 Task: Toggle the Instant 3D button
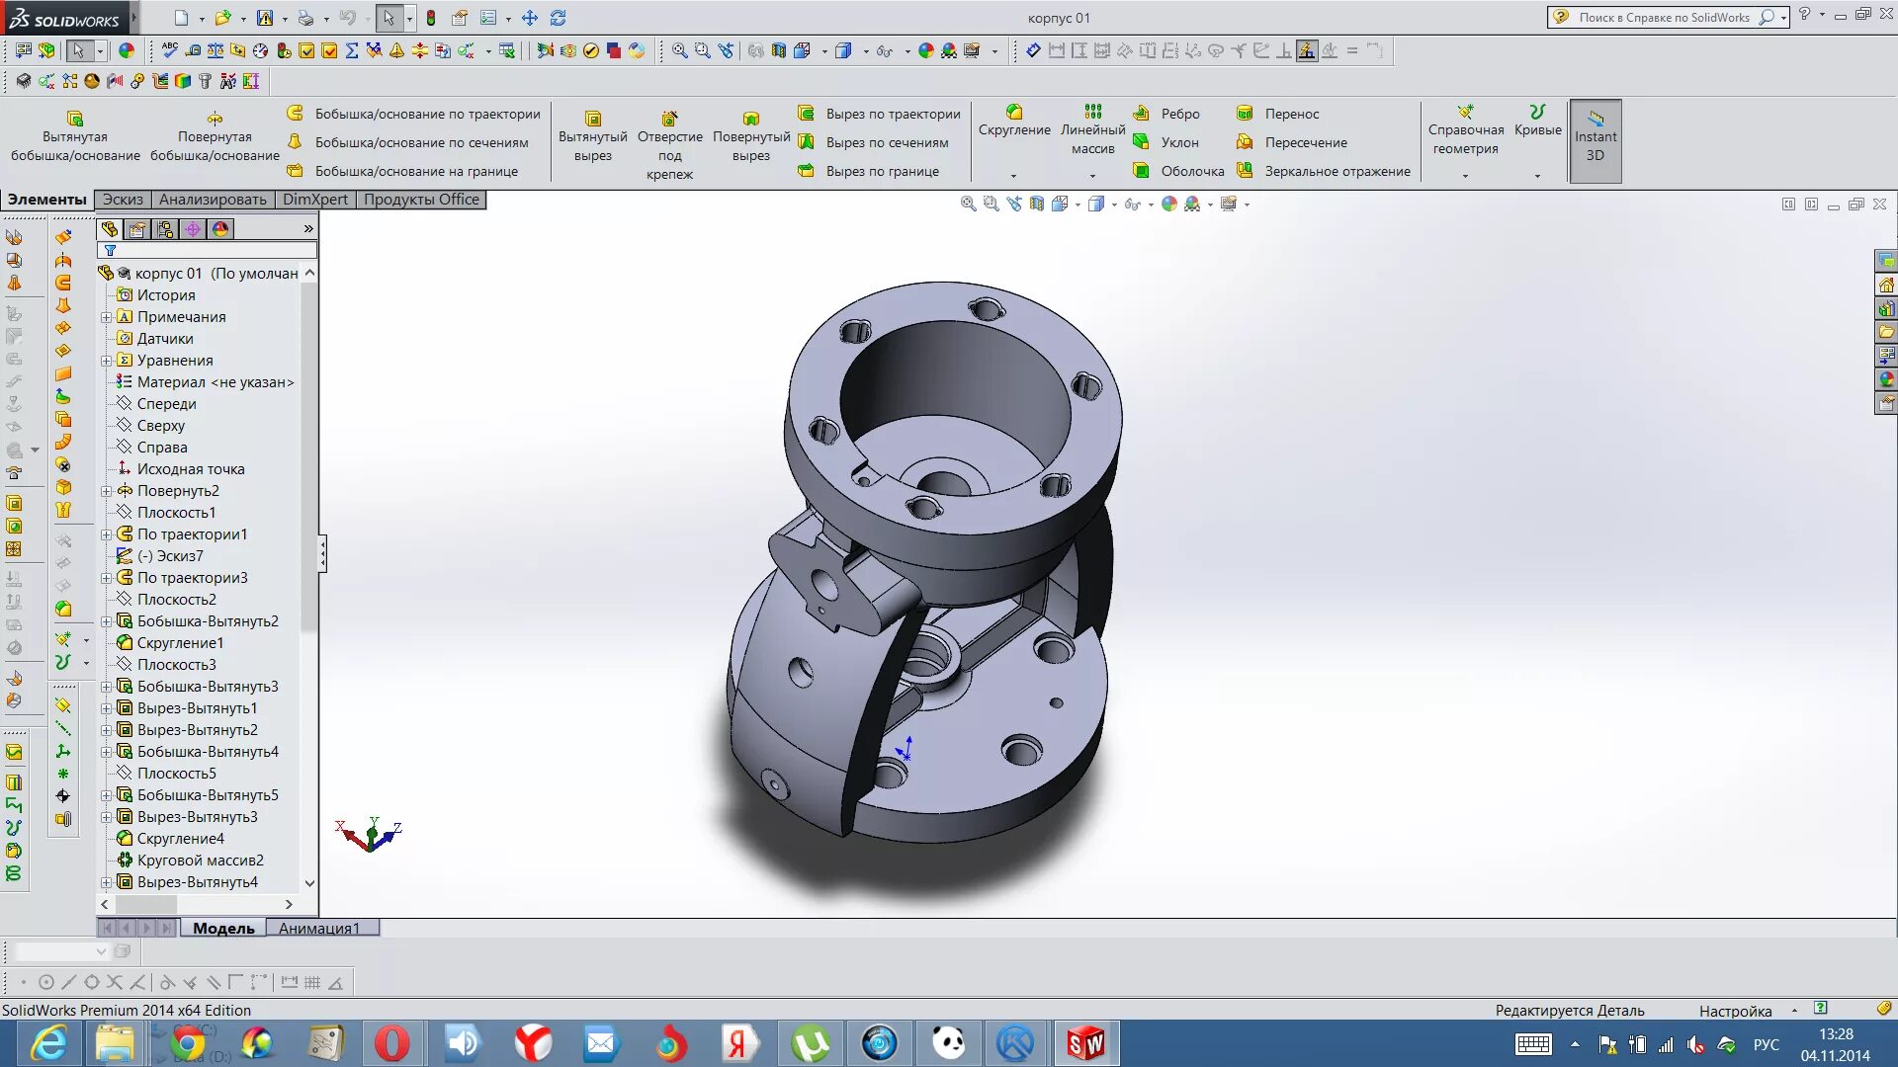point(1595,141)
